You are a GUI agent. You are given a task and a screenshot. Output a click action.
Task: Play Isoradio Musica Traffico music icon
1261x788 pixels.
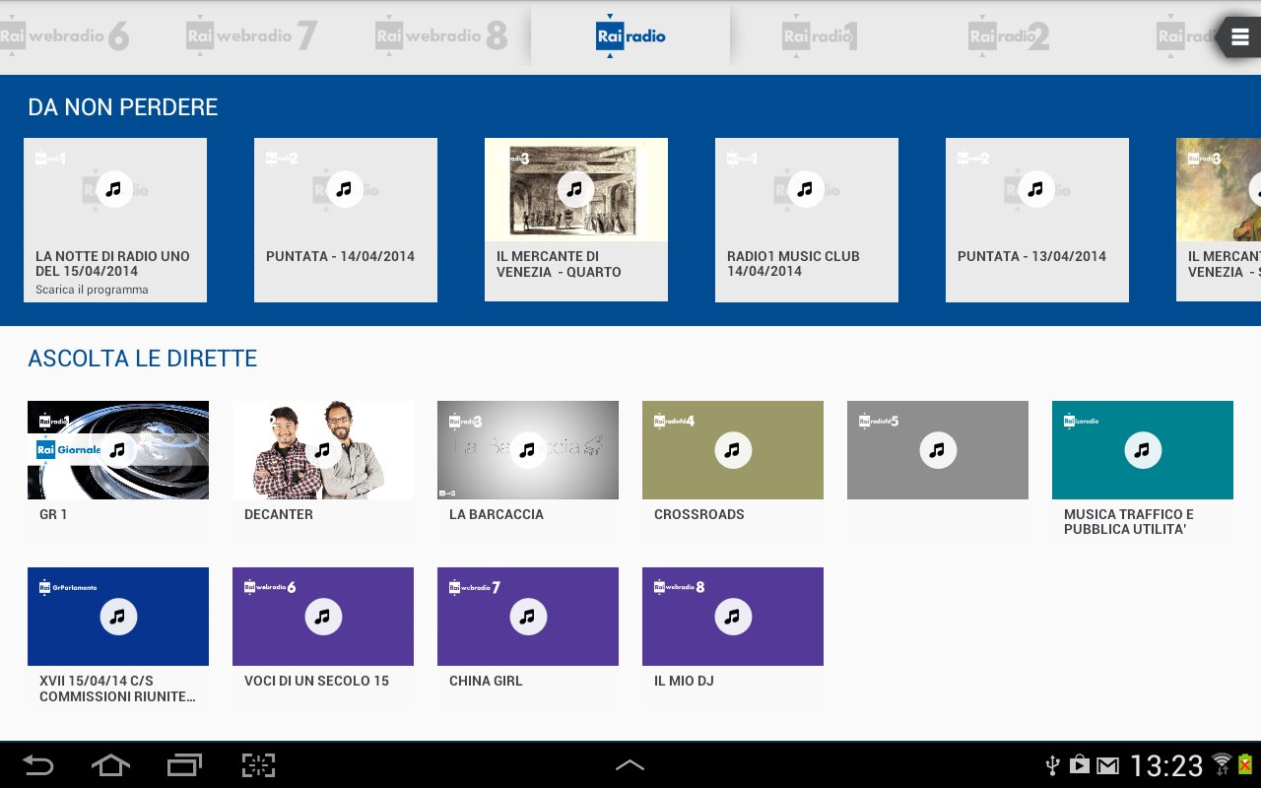1143,450
